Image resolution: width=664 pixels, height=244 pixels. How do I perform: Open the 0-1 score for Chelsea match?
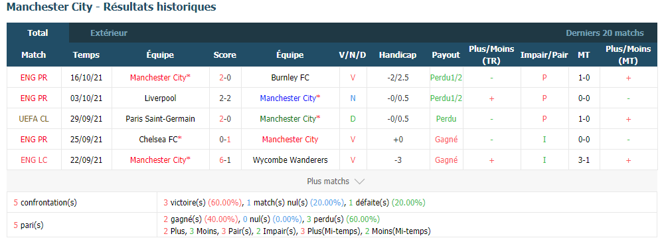225,139
